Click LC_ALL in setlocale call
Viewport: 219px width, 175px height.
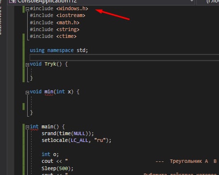(x=80, y=140)
